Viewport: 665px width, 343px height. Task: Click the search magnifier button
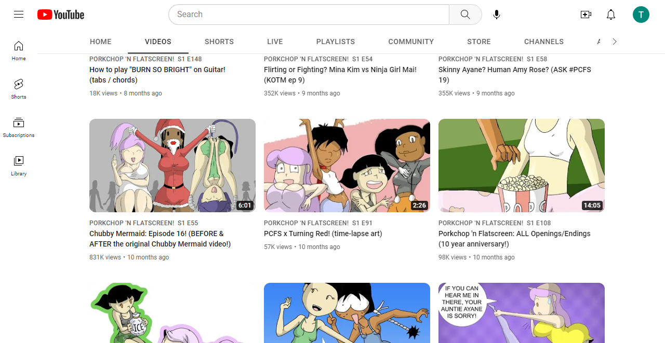point(465,15)
